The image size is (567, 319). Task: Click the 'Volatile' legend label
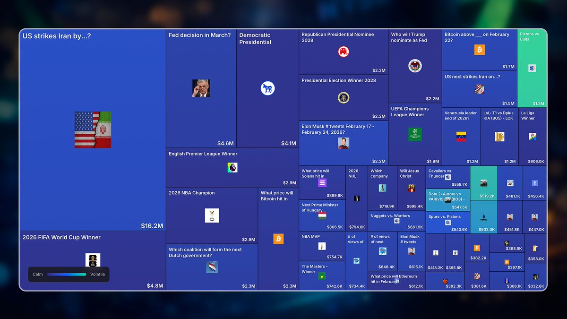point(98,274)
